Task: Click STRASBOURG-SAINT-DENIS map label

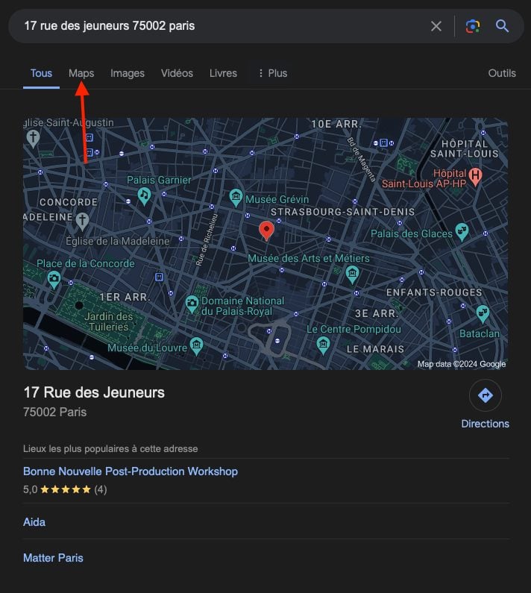Action: (342, 212)
